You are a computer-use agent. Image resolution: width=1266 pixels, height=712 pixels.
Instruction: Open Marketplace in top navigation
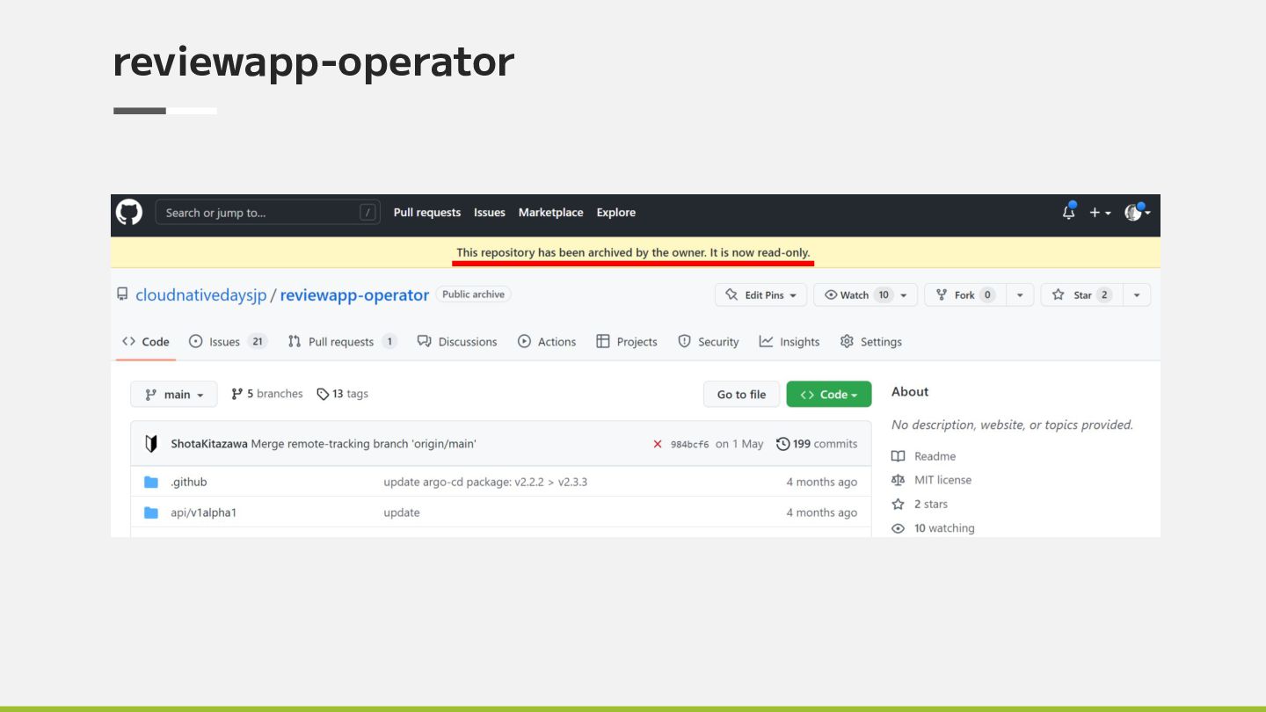551,213
